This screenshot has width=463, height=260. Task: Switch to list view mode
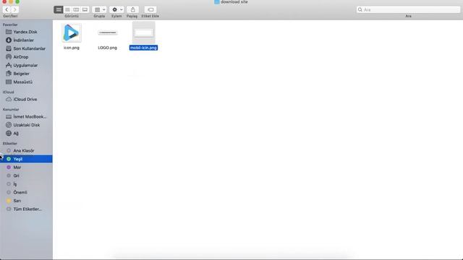(67, 9)
